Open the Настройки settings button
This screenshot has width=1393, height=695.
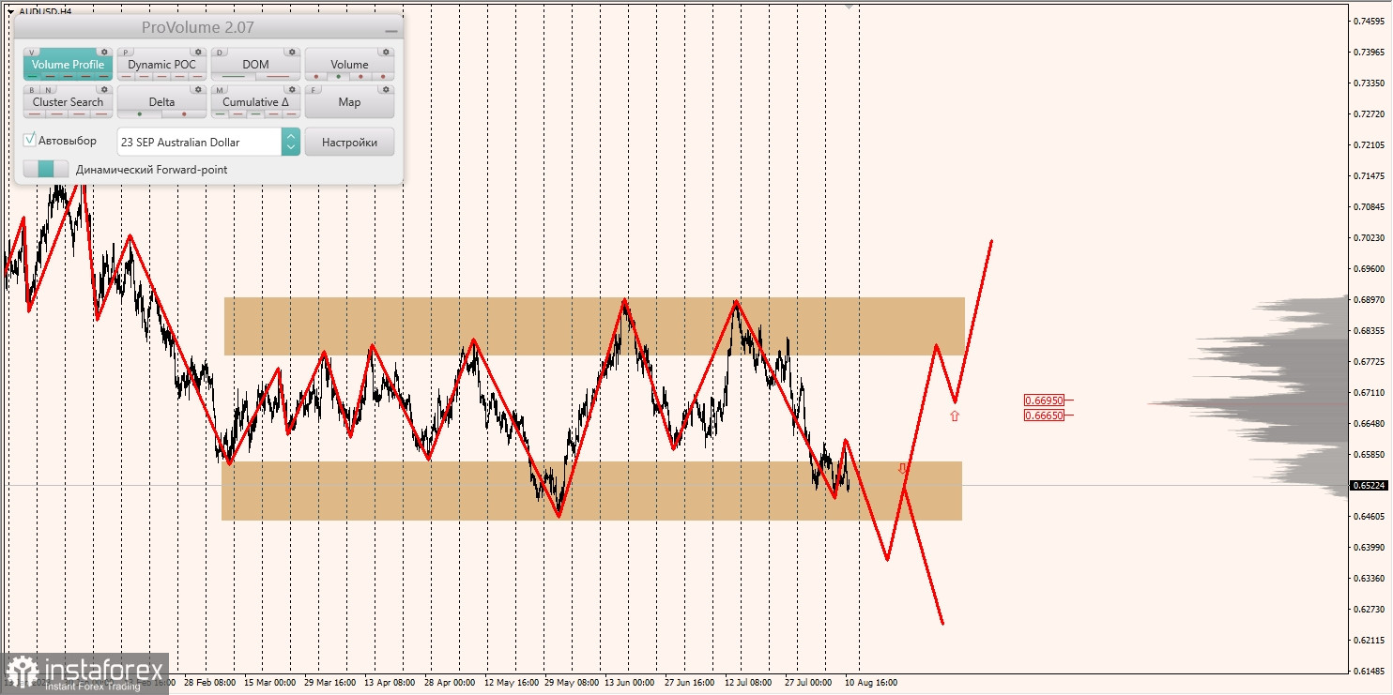[349, 142]
